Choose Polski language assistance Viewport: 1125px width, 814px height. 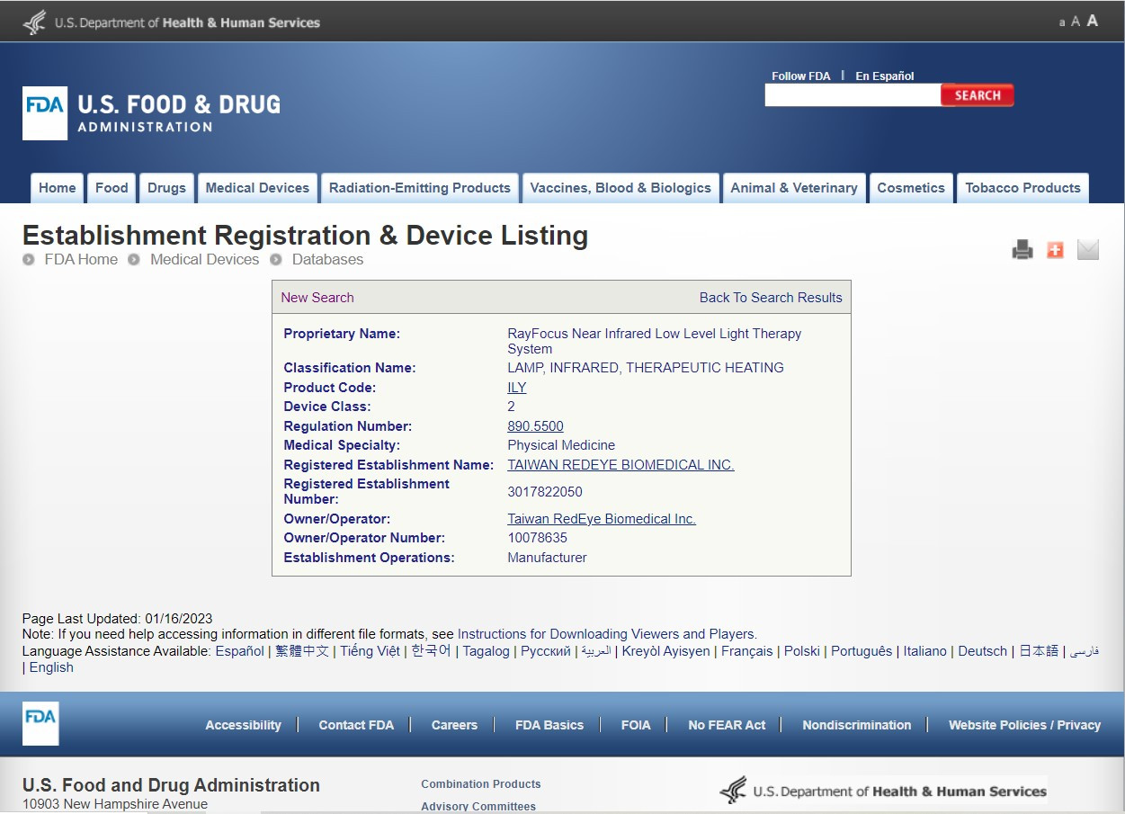802,651
